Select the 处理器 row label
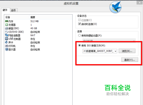 (x=12, y=25)
